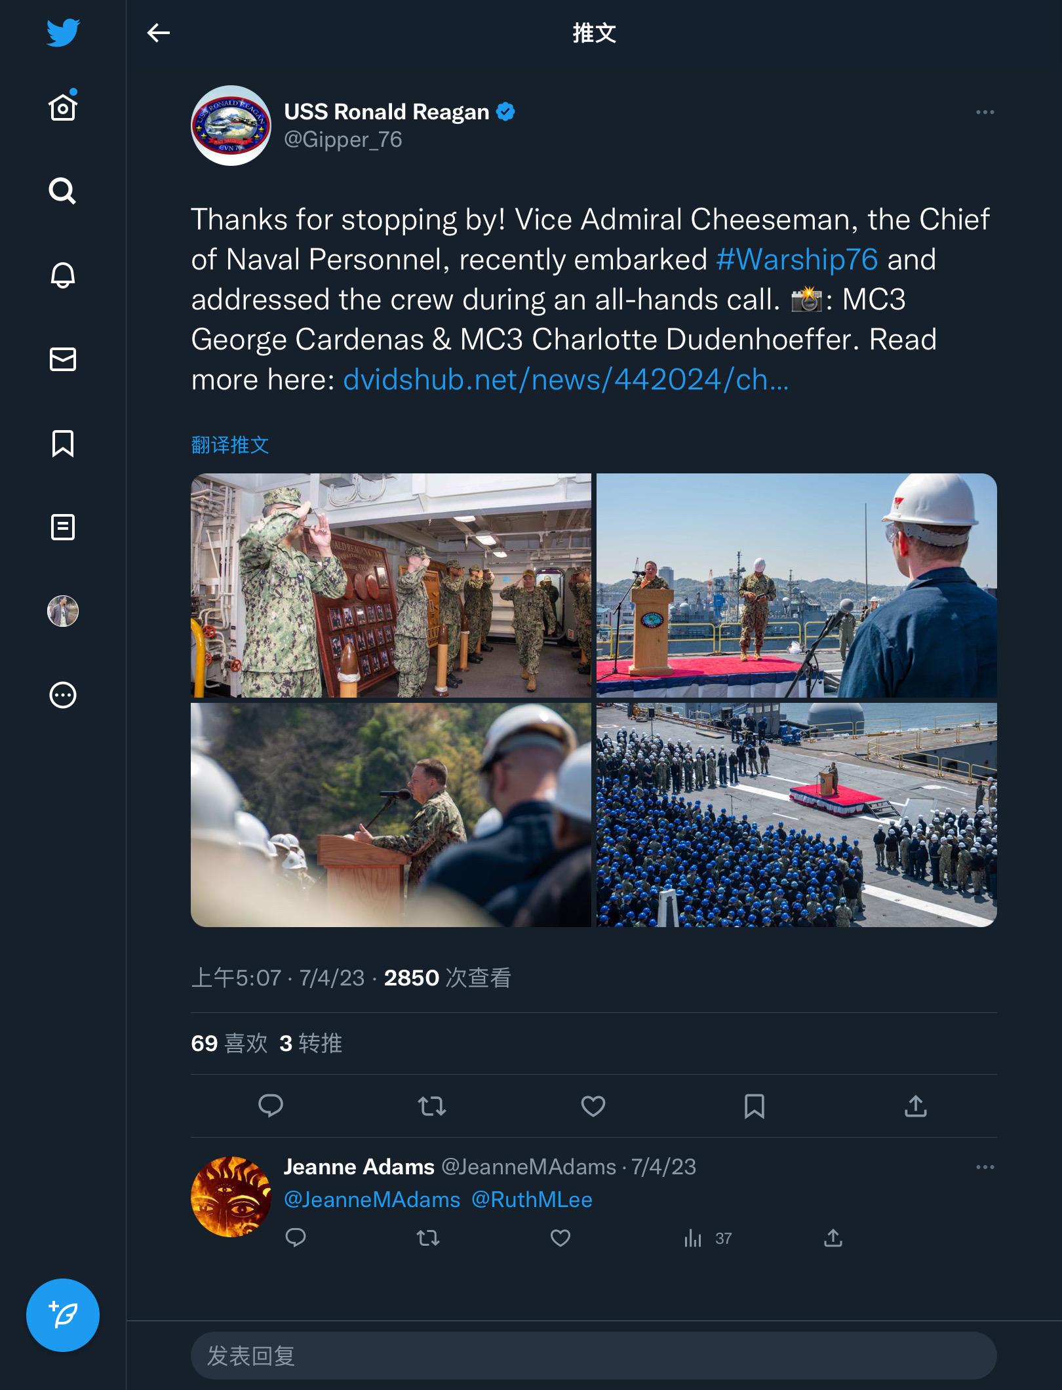This screenshot has width=1062, height=1390.
Task: Go back using the left arrow
Action: pos(158,33)
